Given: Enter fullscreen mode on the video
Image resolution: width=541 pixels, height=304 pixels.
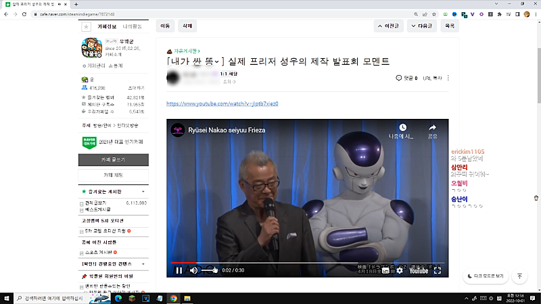Looking at the screenshot, I should click(x=438, y=270).
